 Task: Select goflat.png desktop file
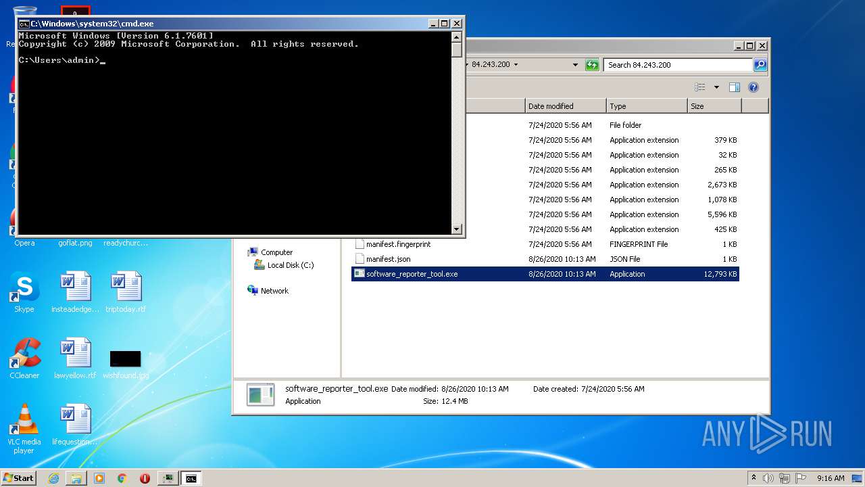[75, 243]
